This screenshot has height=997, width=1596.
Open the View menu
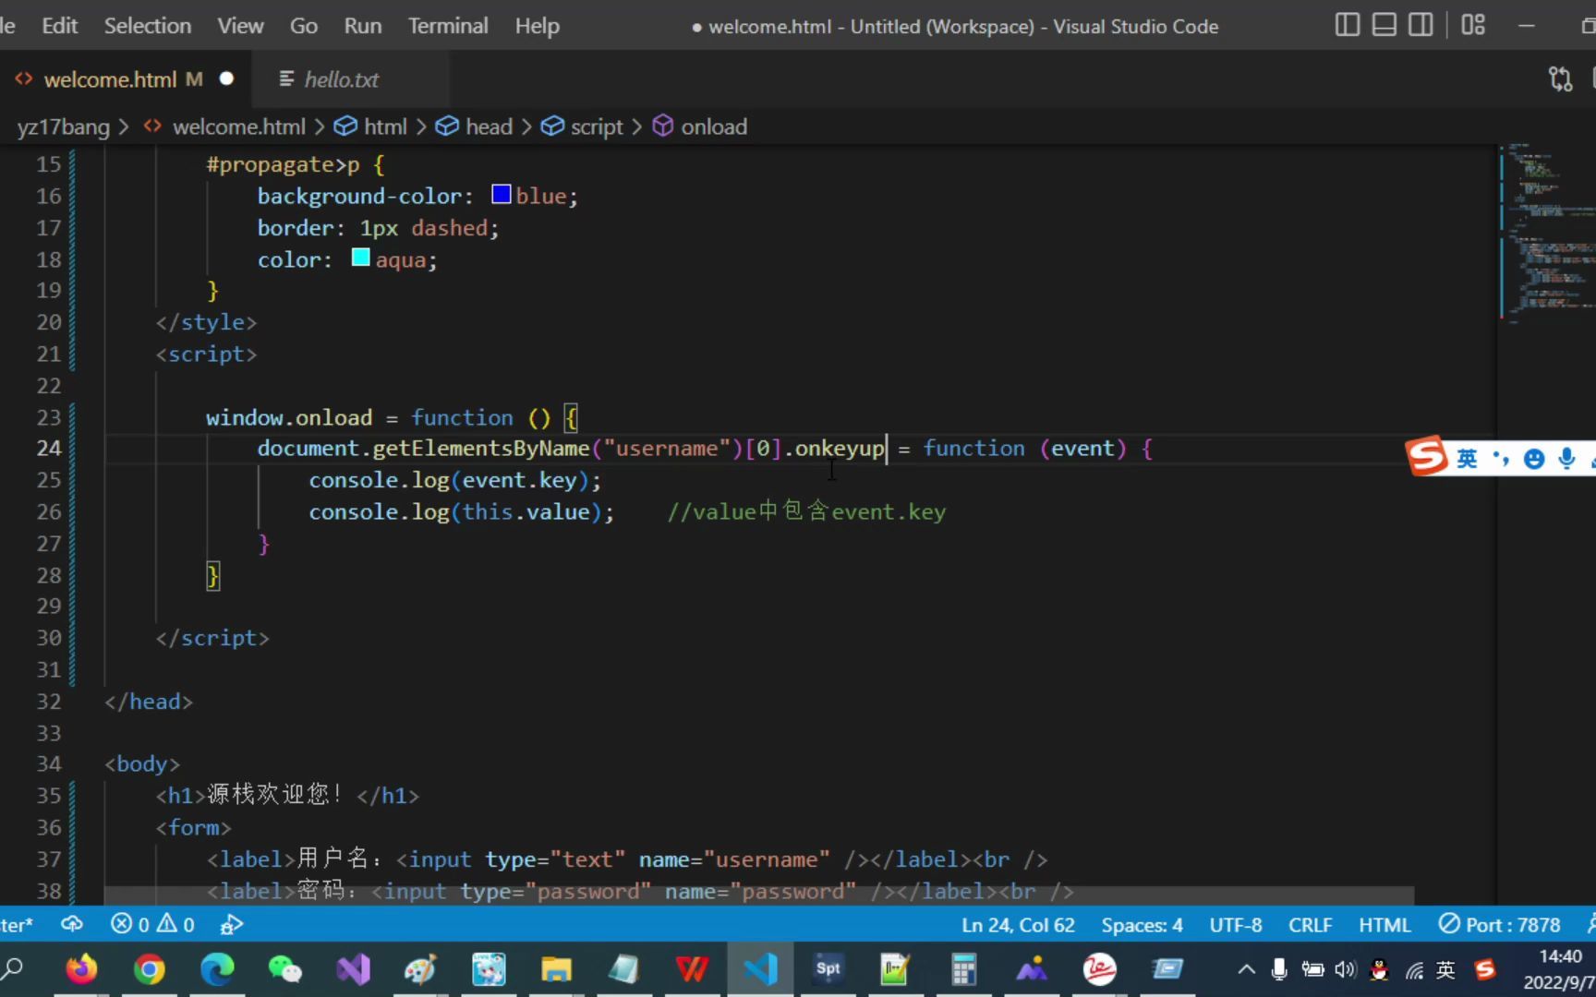coord(240,26)
